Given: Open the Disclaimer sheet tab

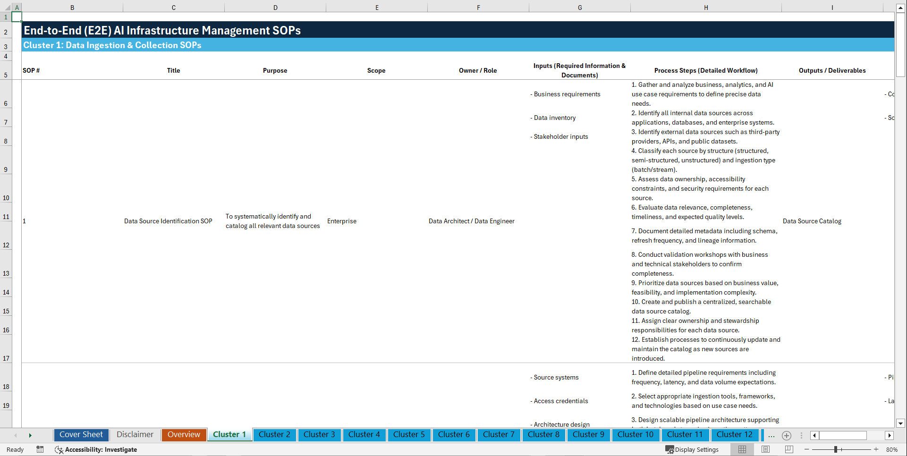Looking at the screenshot, I should pyautogui.click(x=135, y=435).
